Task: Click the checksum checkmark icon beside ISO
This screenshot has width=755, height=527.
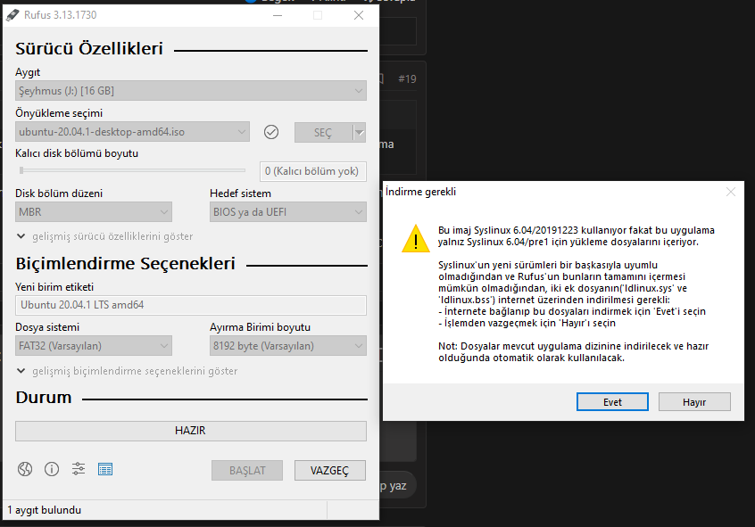Action: [271, 132]
